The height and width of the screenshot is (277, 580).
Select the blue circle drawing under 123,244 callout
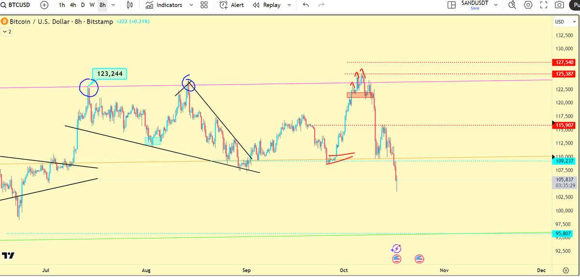[x=89, y=88]
